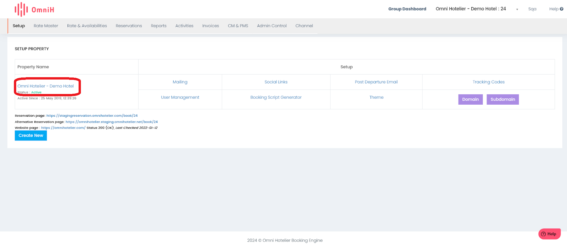Open the Channel menu
Image resolution: width=567 pixels, height=248 pixels.
pos(304,26)
